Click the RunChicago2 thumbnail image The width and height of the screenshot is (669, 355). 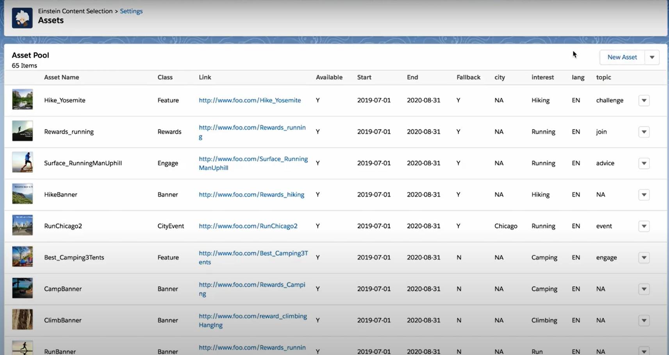pyautogui.click(x=22, y=226)
